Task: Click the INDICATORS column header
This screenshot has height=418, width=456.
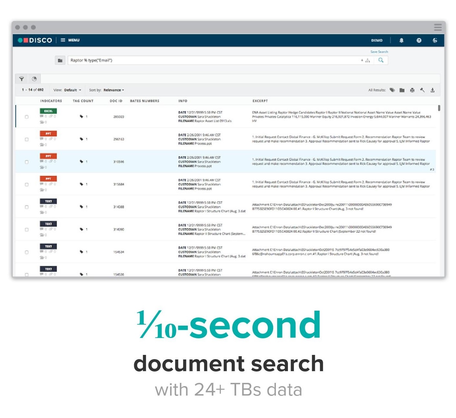Action: [x=51, y=101]
